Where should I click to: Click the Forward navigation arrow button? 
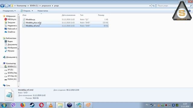[x=7, y=6]
